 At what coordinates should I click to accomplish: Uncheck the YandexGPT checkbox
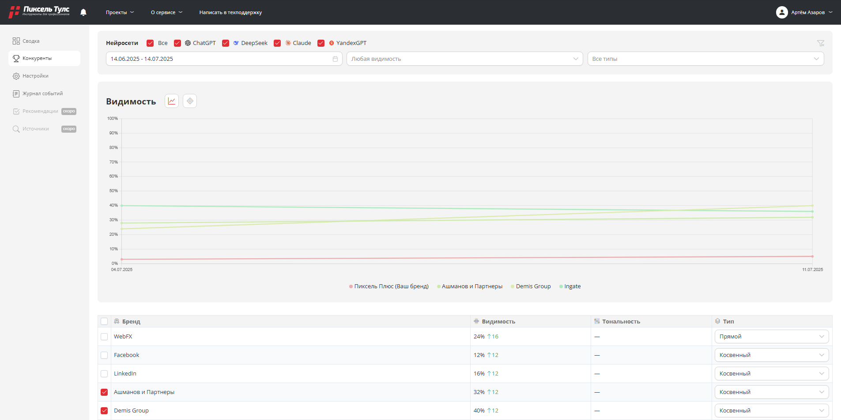coord(321,43)
